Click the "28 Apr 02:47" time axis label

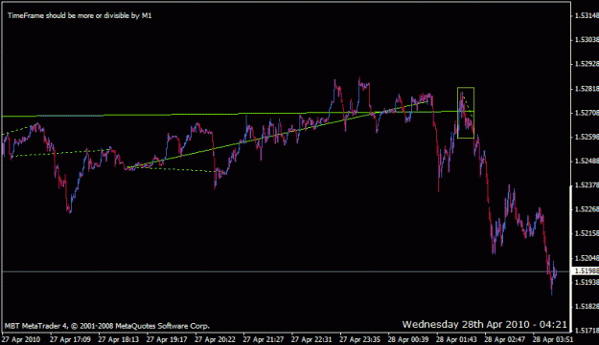[x=505, y=339]
